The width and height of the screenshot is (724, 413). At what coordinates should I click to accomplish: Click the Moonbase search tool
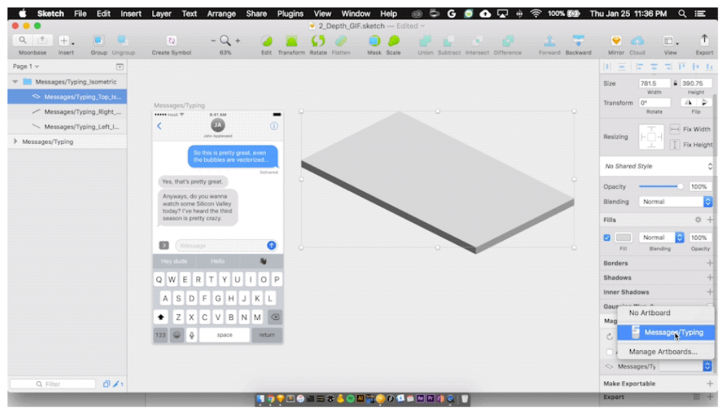coord(22,40)
